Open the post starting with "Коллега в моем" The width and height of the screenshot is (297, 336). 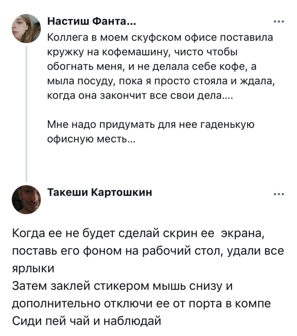[160, 38]
